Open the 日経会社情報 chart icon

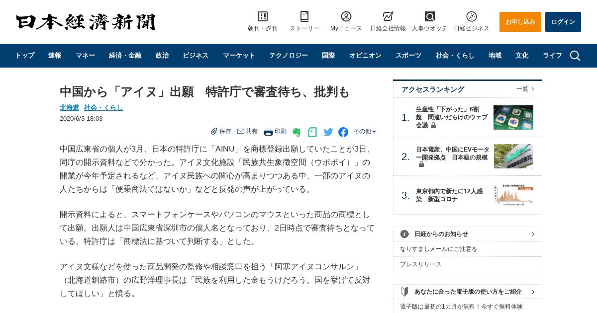(388, 16)
